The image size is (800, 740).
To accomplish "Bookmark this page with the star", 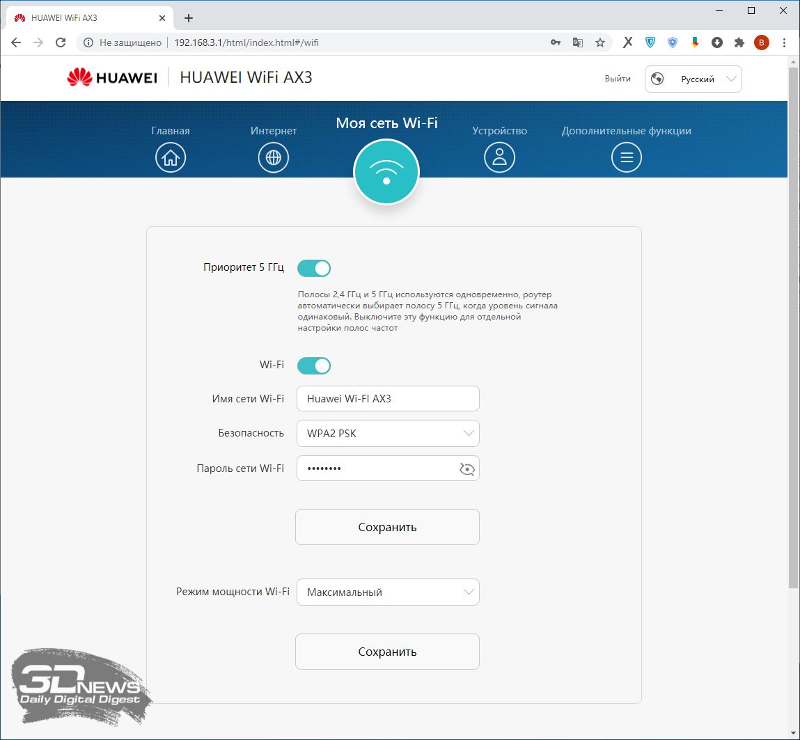I will click(600, 43).
